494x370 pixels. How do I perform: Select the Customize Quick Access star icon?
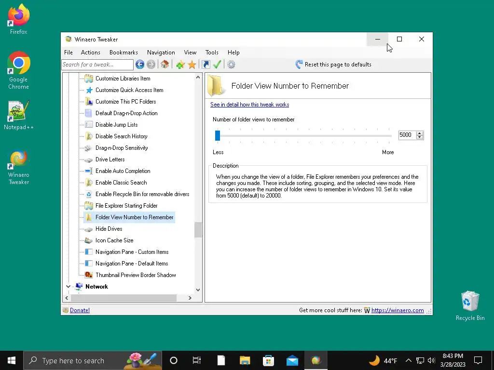(89, 90)
